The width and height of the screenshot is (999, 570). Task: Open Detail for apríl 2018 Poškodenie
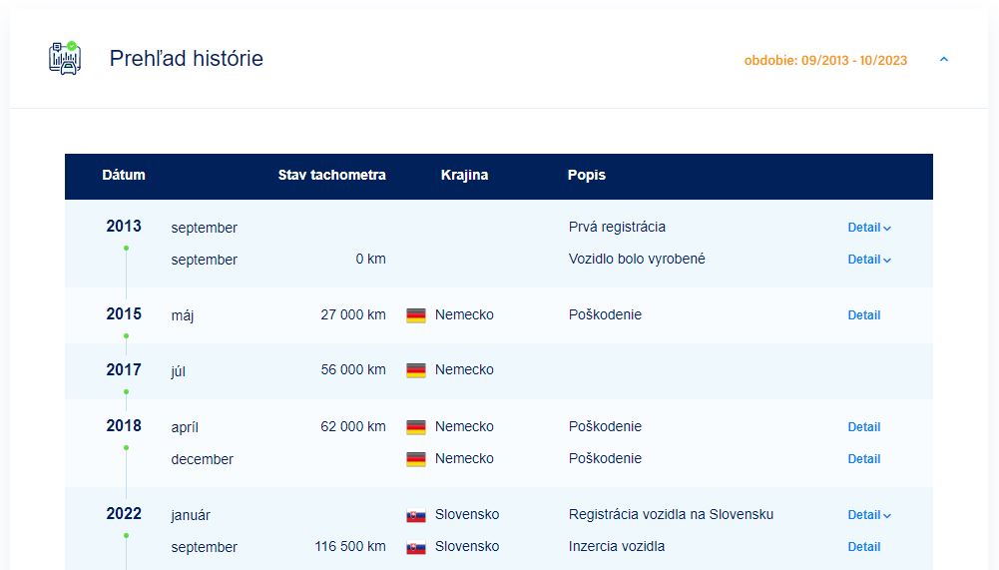coord(864,427)
